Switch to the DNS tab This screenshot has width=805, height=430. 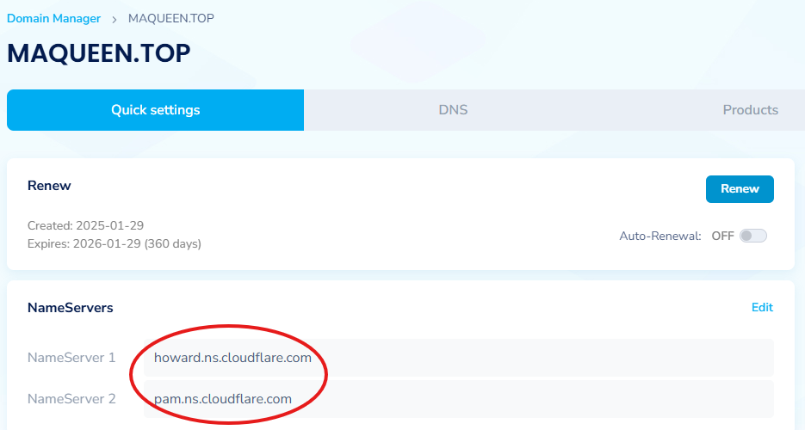pyautogui.click(x=453, y=110)
